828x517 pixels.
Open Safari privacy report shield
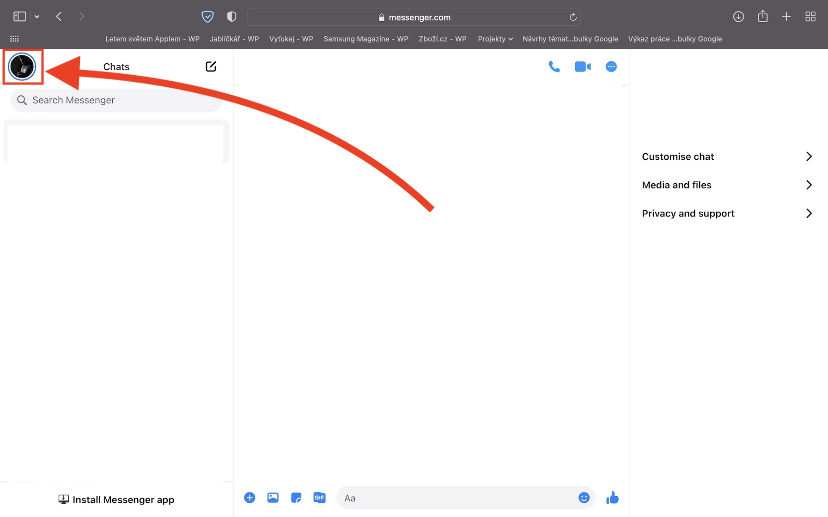(232, 17)
